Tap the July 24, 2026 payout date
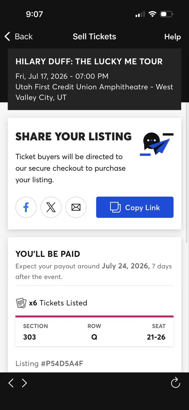The image size is (189, 410). [x=126, y=266]
